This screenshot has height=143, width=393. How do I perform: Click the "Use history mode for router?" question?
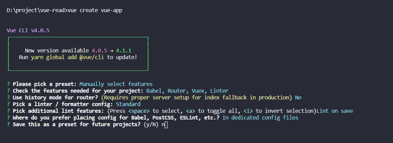(55, 97)
